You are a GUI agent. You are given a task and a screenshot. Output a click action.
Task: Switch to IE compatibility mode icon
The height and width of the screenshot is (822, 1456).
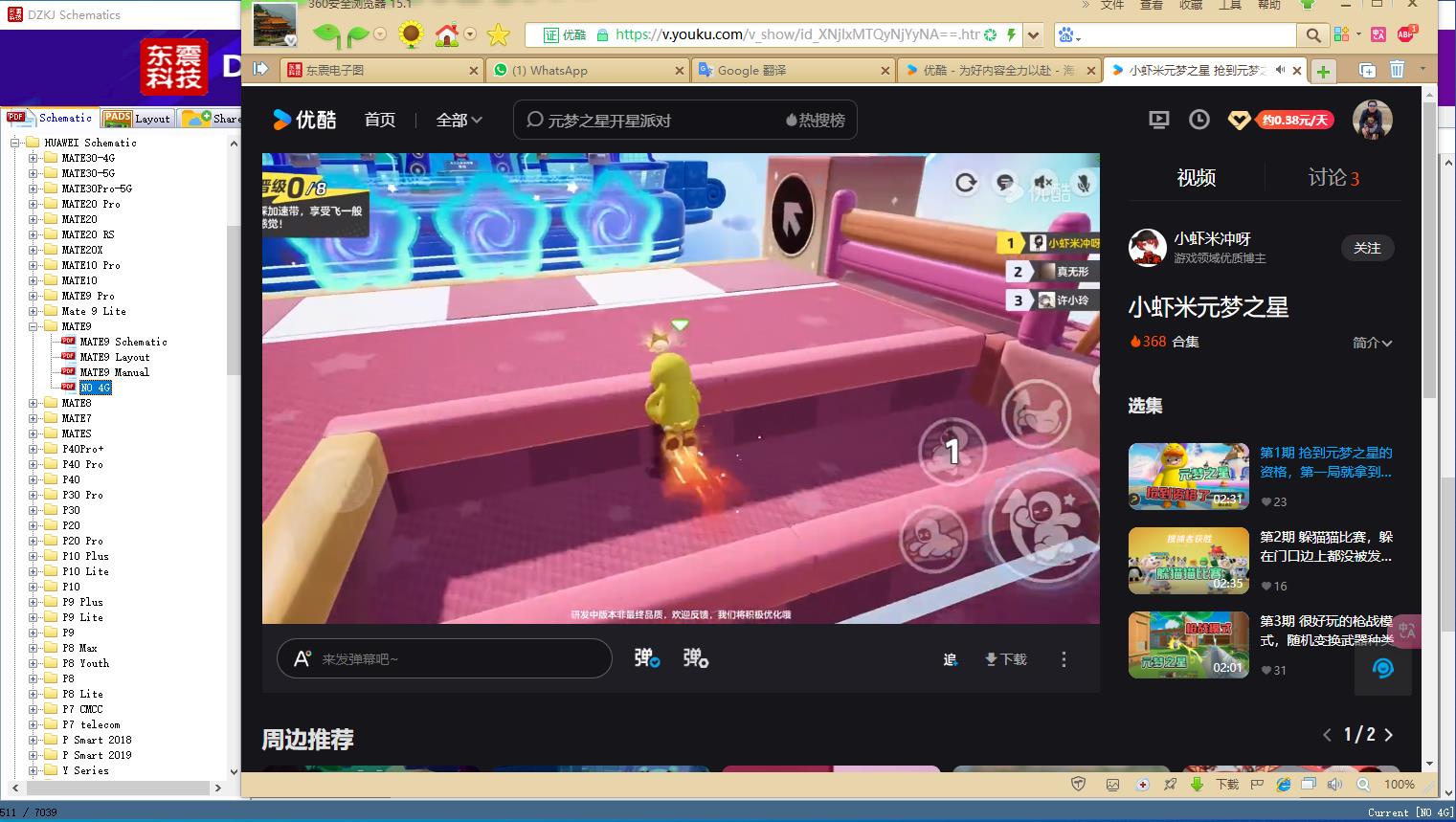pyautogui.click(x=1284, y=784)
